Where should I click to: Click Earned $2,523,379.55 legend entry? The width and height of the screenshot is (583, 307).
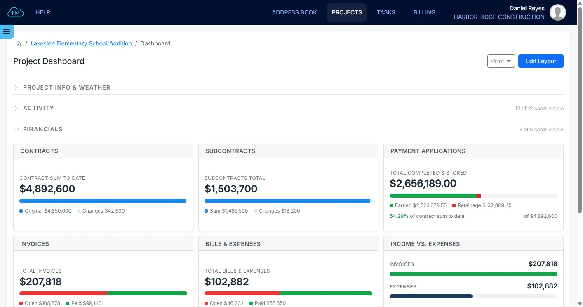(x=418, y=205)
